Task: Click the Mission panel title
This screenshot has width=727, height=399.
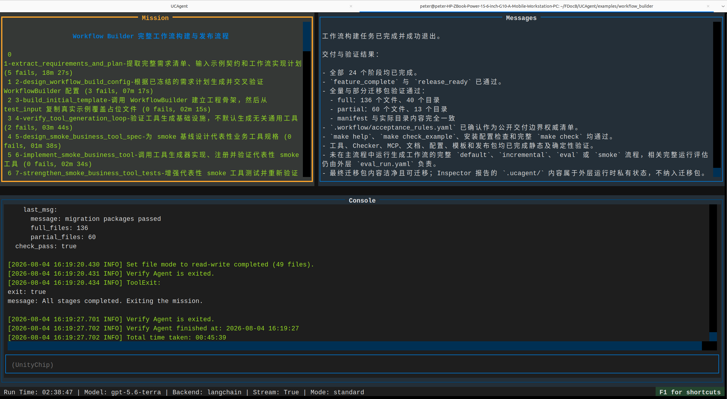Action: [x=155, y=18]
